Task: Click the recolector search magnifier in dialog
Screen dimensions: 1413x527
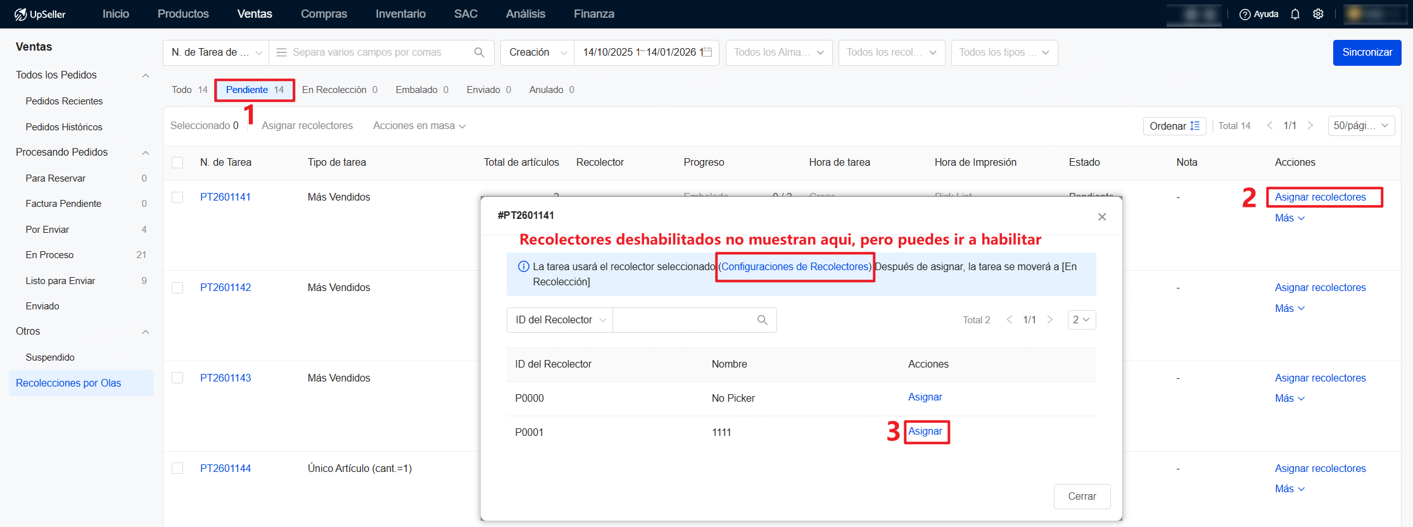Action: tap(763, 320)
